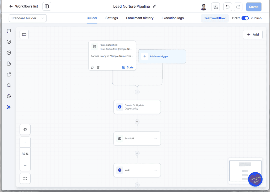Open options menu for Email #1

[156, 139]
